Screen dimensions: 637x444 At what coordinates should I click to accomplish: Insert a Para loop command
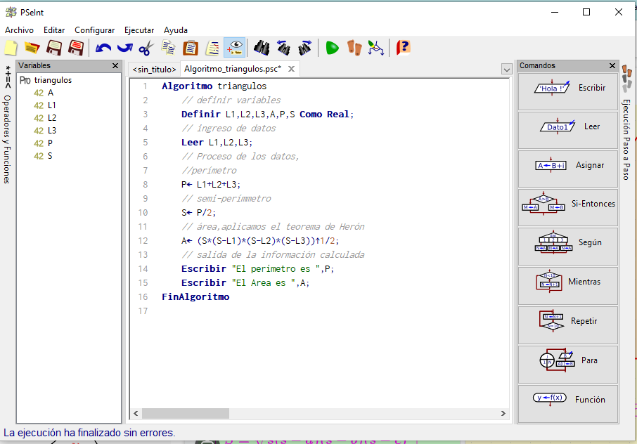[x=568, y=364]
